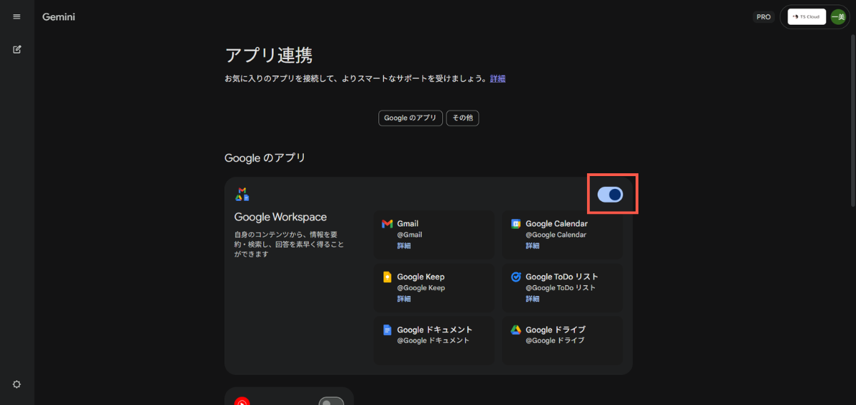Click the Google ドキュメント icon

tap(387, 330)
